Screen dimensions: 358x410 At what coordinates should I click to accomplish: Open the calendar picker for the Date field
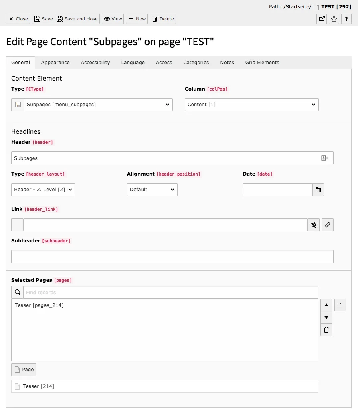318,190
